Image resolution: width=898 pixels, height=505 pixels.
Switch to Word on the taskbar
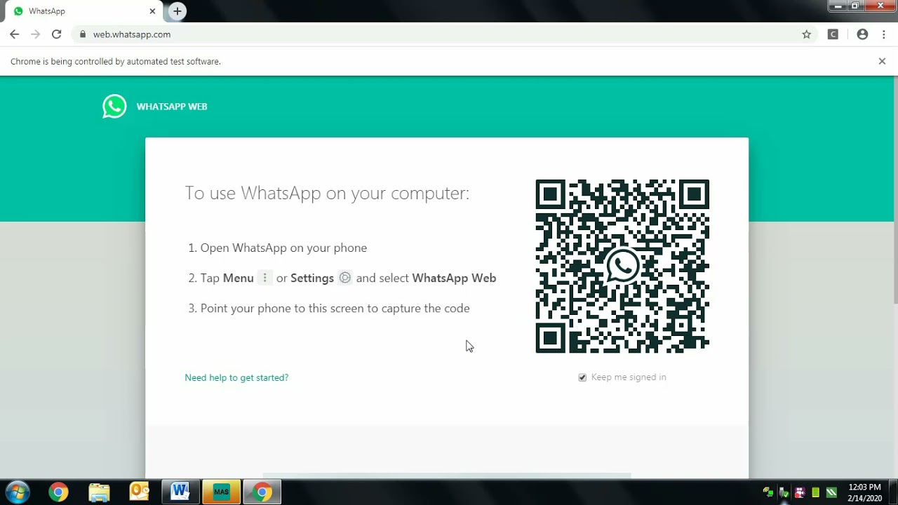180,492
